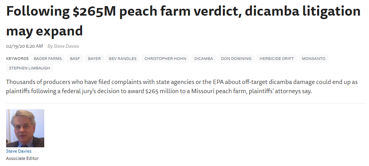Click the BAYER keyword tag
Viewport: 369px width, 166px height.
(94, 59)
